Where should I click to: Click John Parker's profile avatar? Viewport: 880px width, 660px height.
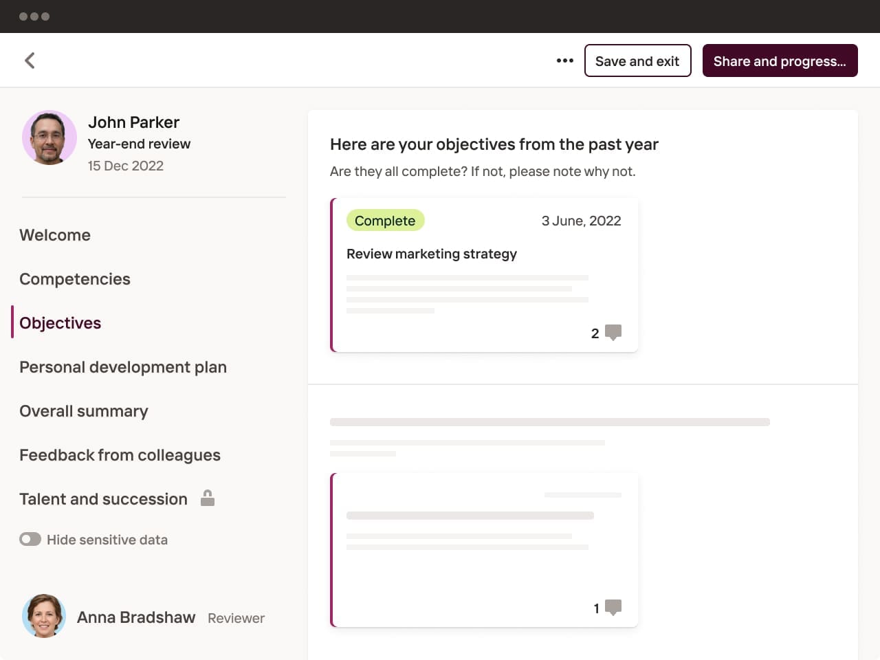[49, 137]
